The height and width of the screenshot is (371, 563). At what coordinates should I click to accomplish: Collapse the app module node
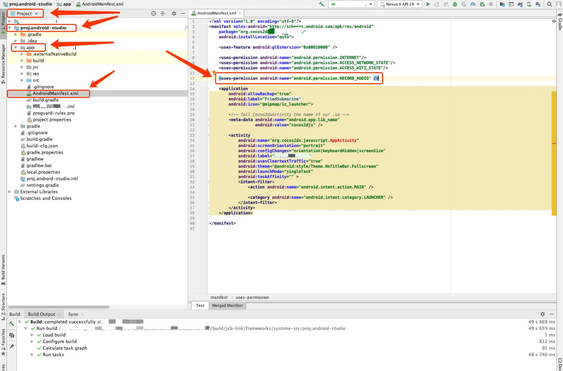16,47
